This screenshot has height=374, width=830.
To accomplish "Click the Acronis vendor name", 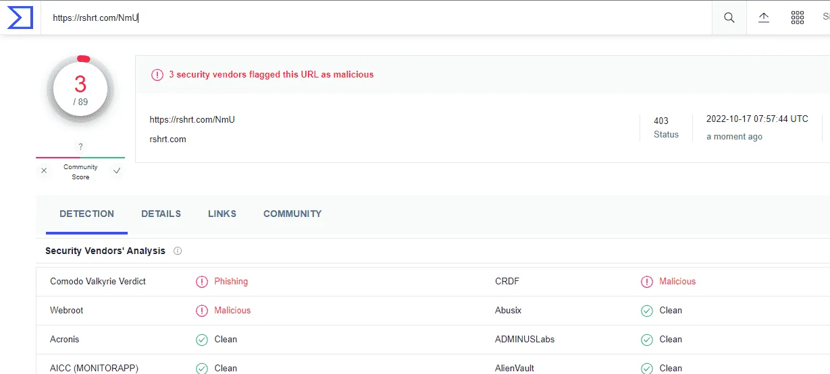I will point(65,340).
